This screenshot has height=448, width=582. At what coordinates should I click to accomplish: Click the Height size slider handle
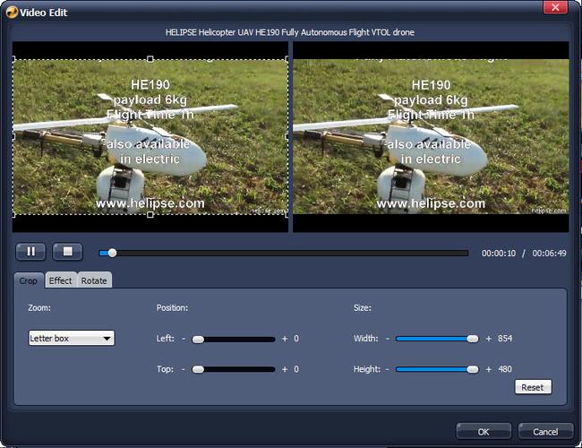(x=473, y=369)
